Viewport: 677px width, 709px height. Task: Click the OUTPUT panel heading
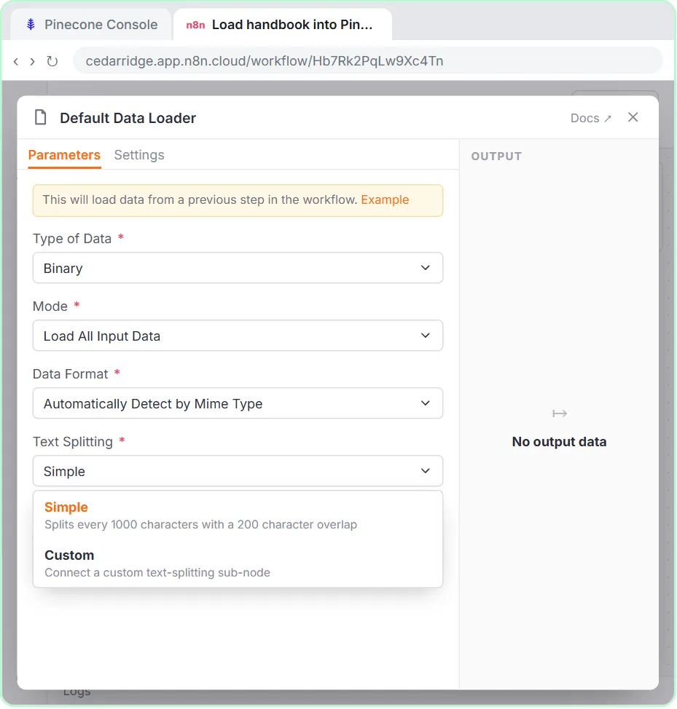[x=496, y=157]
